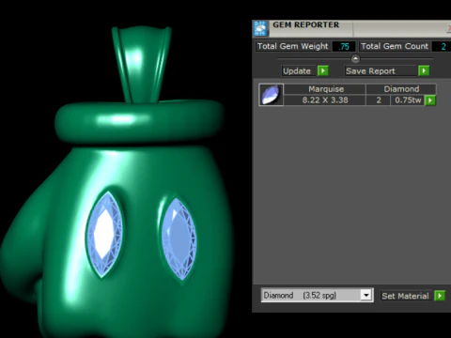Image resolution: width=451 pixels, height=338 pixels.
Task: Collapse the panel using the round arrow handle
Action: 355,58
